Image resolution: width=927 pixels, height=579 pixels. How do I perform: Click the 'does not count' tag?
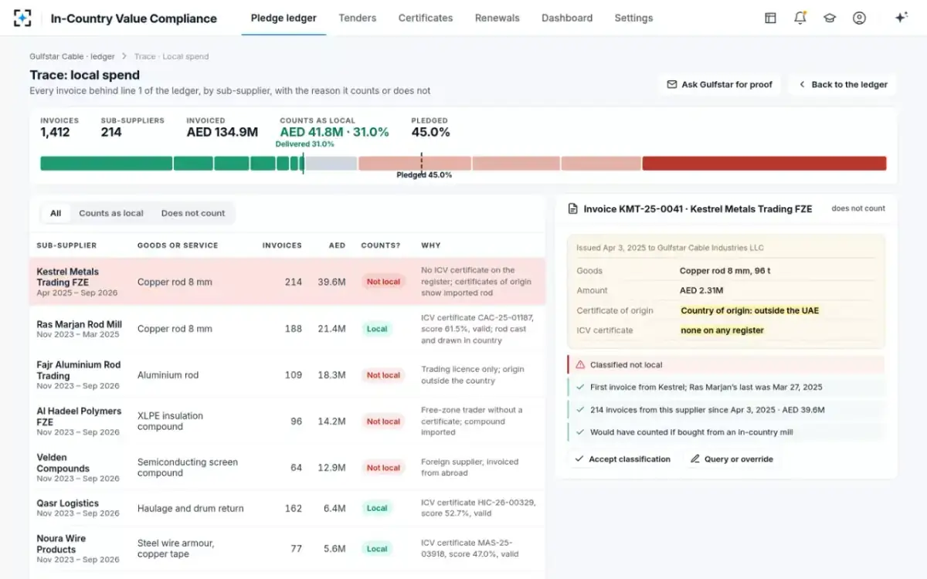click(858, 208)
